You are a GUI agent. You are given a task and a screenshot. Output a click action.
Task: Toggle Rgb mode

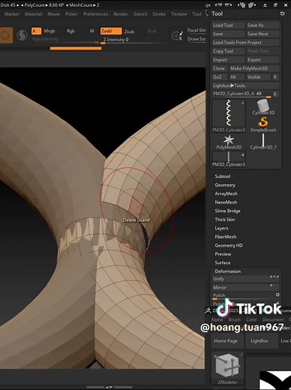coord(70,31)
